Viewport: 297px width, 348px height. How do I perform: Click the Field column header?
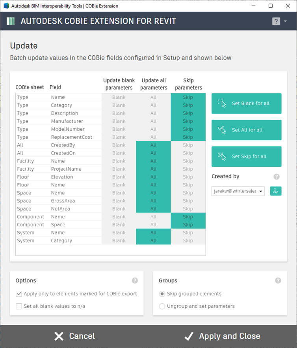[x=55, y=87]
